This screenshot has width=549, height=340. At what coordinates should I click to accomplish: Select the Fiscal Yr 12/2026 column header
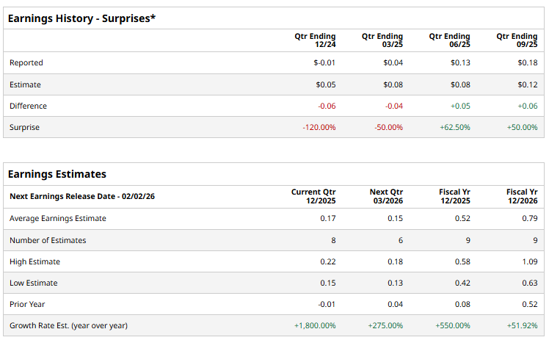point(522,197)
